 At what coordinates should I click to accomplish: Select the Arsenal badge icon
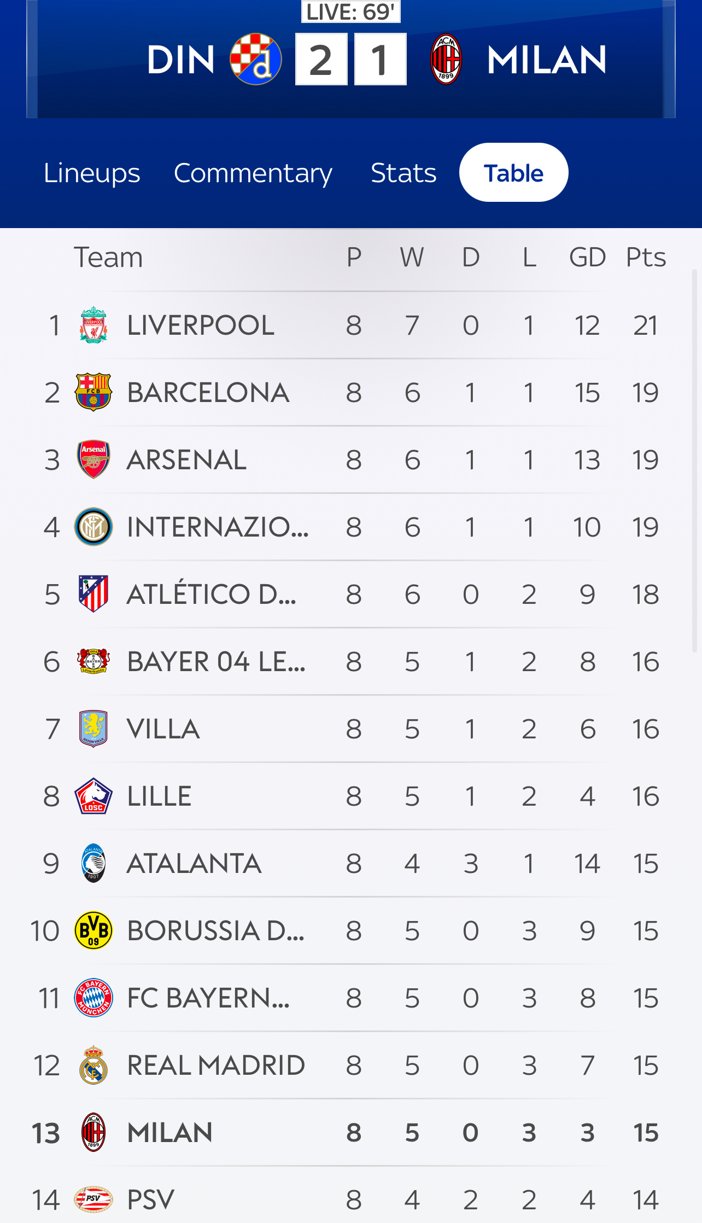(93, 459)
